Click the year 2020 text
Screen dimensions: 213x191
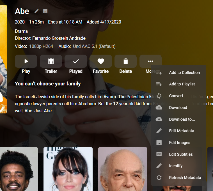tap(20, 22)
